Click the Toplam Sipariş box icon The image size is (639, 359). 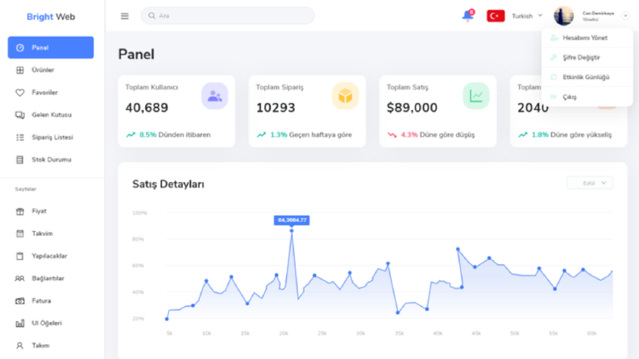[x=345, y=96]
